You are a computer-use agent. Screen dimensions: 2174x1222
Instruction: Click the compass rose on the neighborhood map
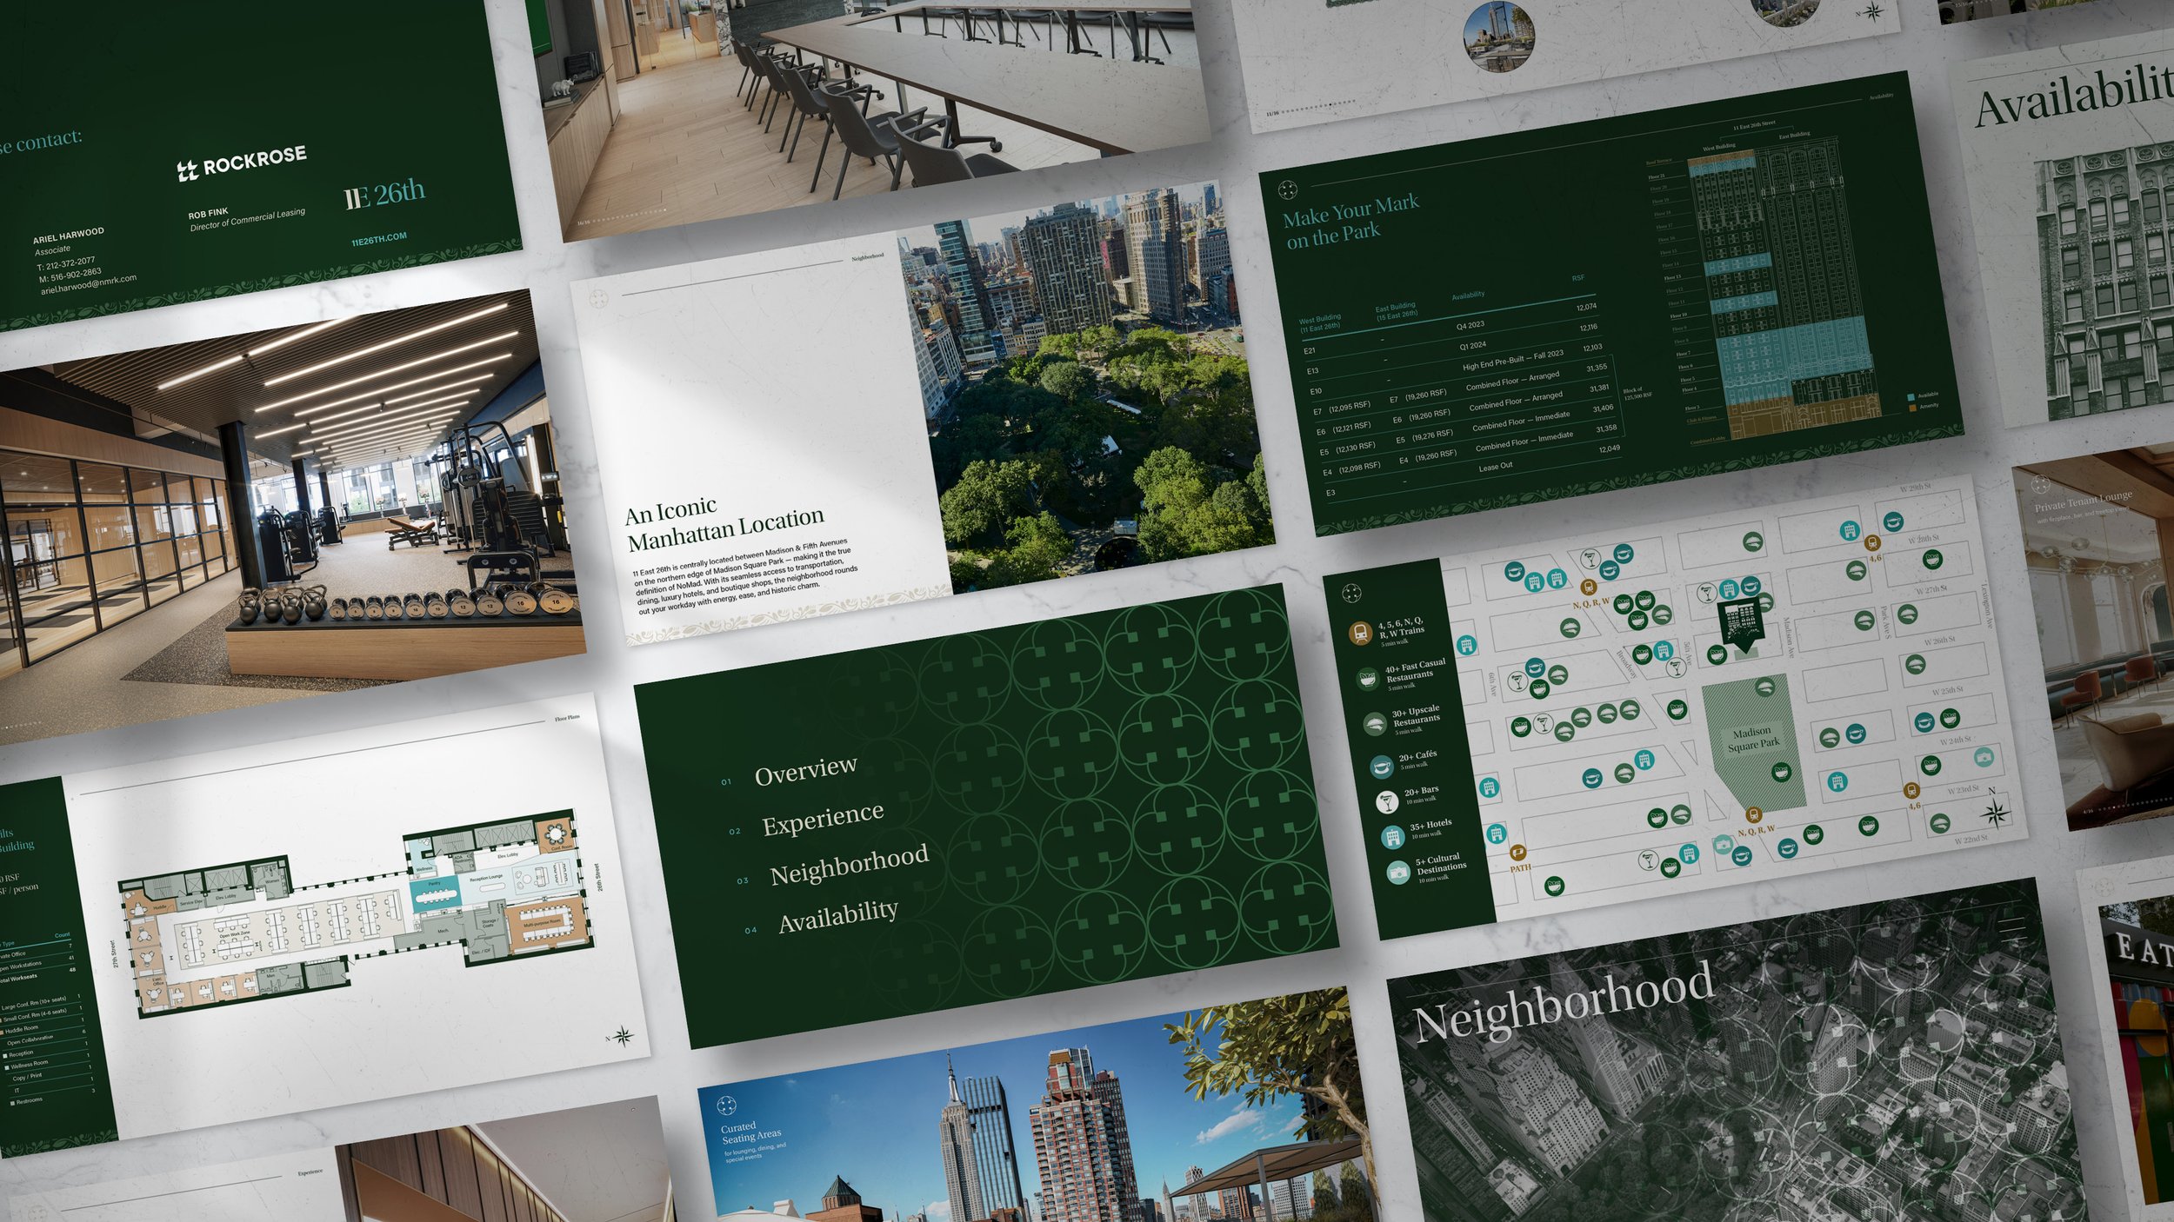tap(1997, 814)
